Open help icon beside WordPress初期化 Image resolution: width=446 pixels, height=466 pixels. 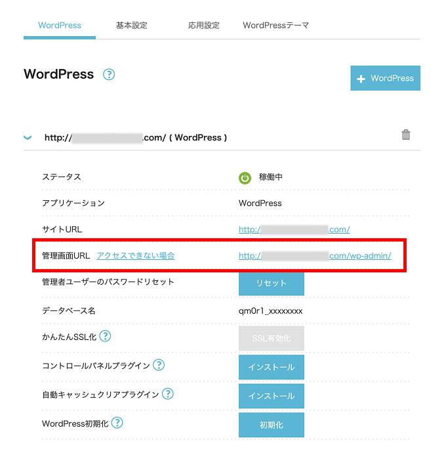(x=117, y=423)
